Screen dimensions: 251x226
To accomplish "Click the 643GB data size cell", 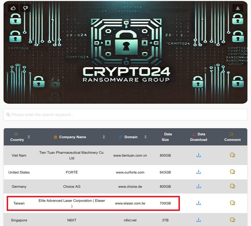I will coord(165,172).
